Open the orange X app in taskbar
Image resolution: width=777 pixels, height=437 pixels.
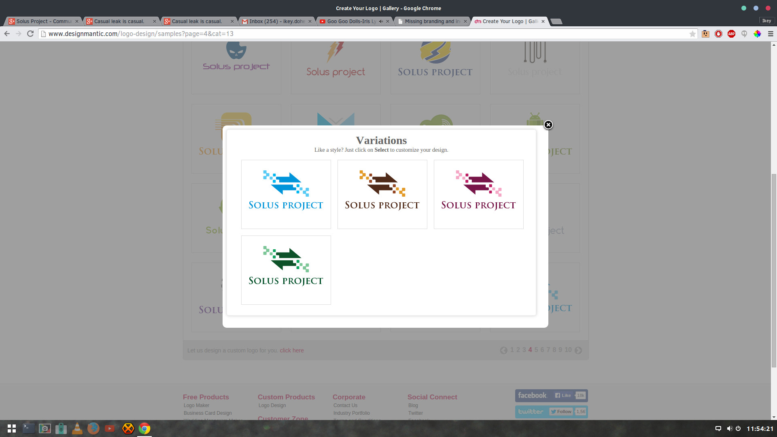click(128, 428)
